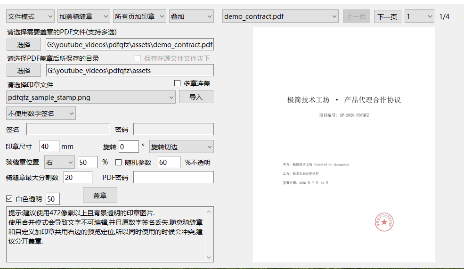This screenshot has height=269, width=464.
Task: Open the 骑缝章位置 dropdown showing 右
Action: click(59, 162)
